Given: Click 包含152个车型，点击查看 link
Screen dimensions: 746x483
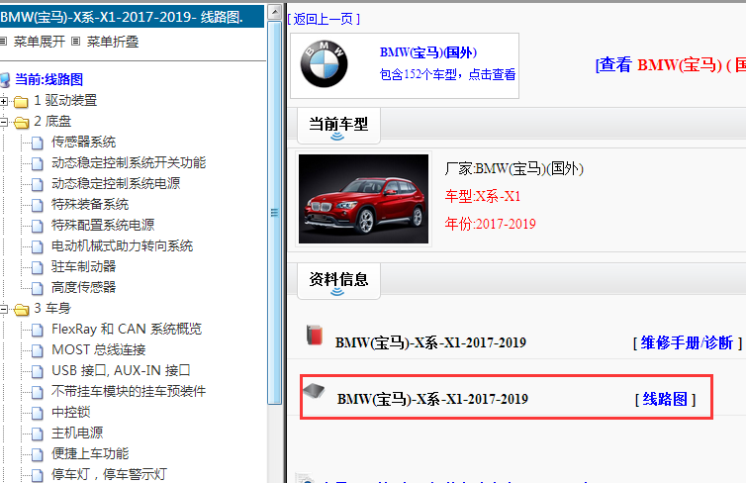Looking at the screenshot, I should (x=447, y=74).
